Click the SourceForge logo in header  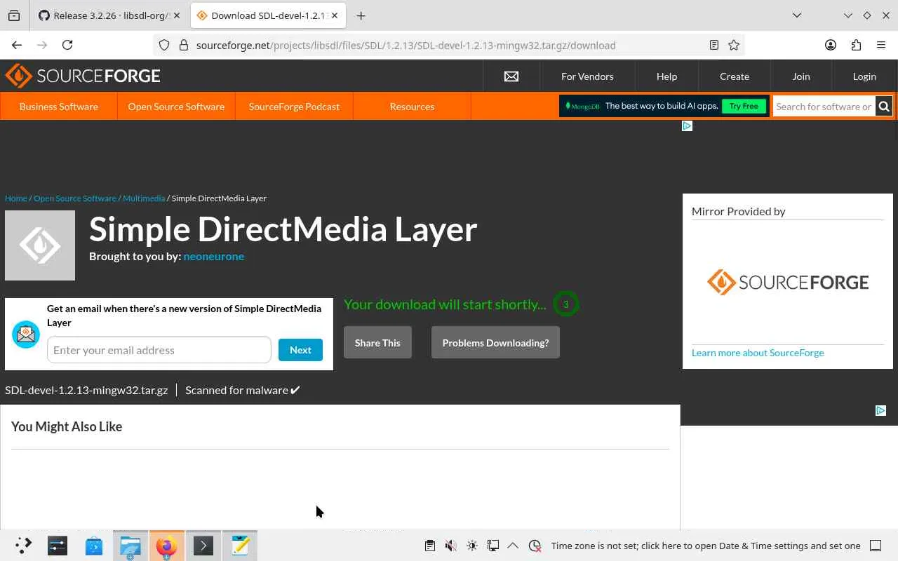[83, 76]
